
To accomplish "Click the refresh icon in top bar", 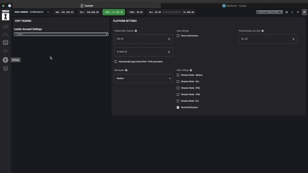I will point(298,12).
